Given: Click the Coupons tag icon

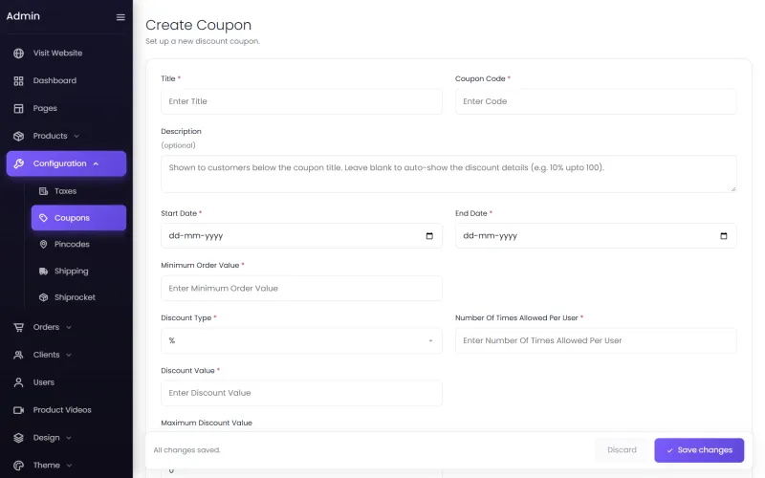Looking at the screenshot, I should [x=43, y=218].
